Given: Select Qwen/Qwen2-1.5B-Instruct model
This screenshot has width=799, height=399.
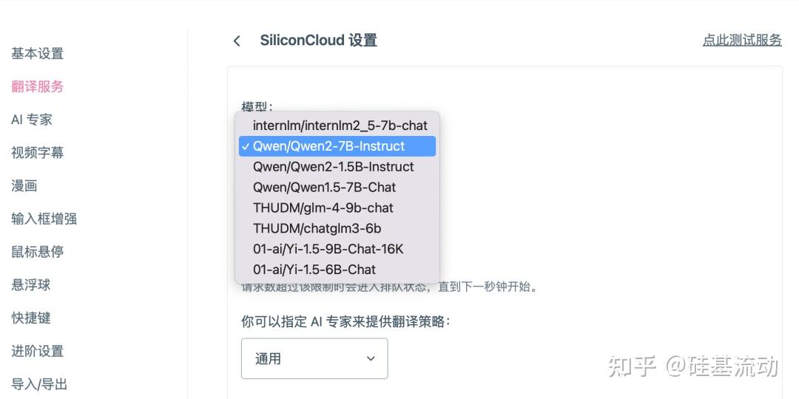Looking at the screenshot, I should click(x=333, y=167).
